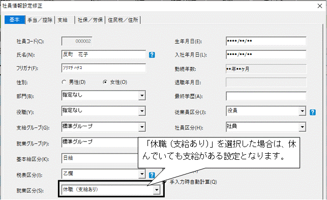Viewport: 327px width, 200px height.
Task: Expand the 部門 dropdown arrow
Action: pyautogui.click(x=142, y=96)
